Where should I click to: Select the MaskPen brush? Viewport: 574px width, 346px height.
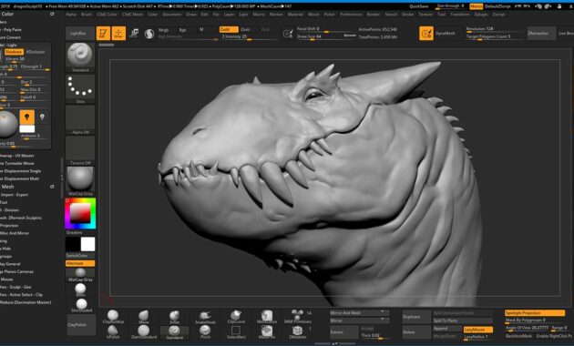point(267,331)
